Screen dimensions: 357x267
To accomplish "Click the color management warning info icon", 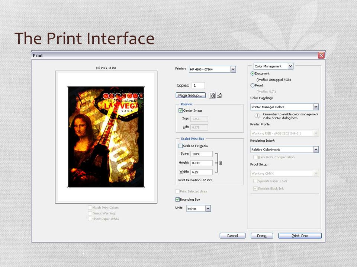I will tap(257, 116).
